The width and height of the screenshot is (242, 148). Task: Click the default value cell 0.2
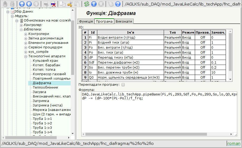218,67
